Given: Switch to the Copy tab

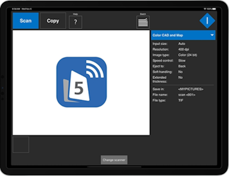Looking at the screenshot, I should click(x=53, y=21).
